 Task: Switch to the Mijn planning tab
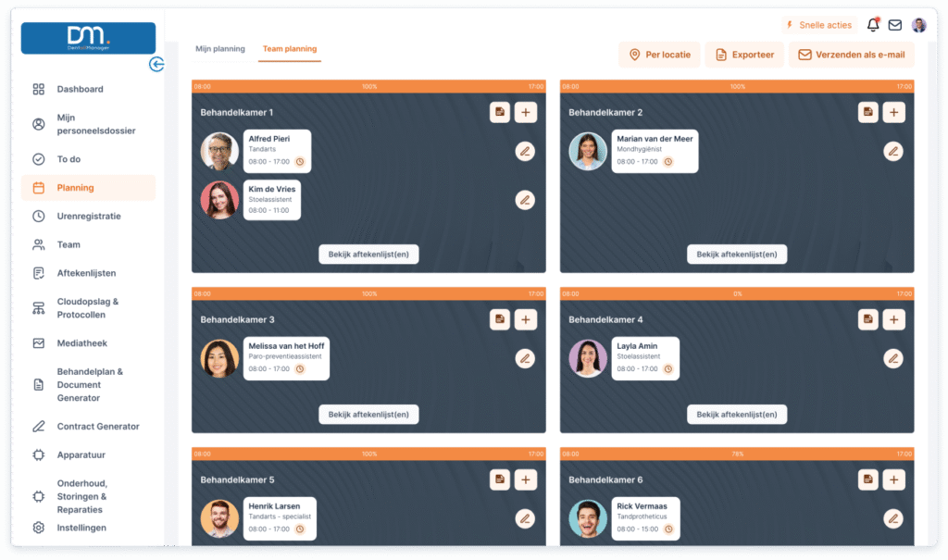tap(220, 49)
